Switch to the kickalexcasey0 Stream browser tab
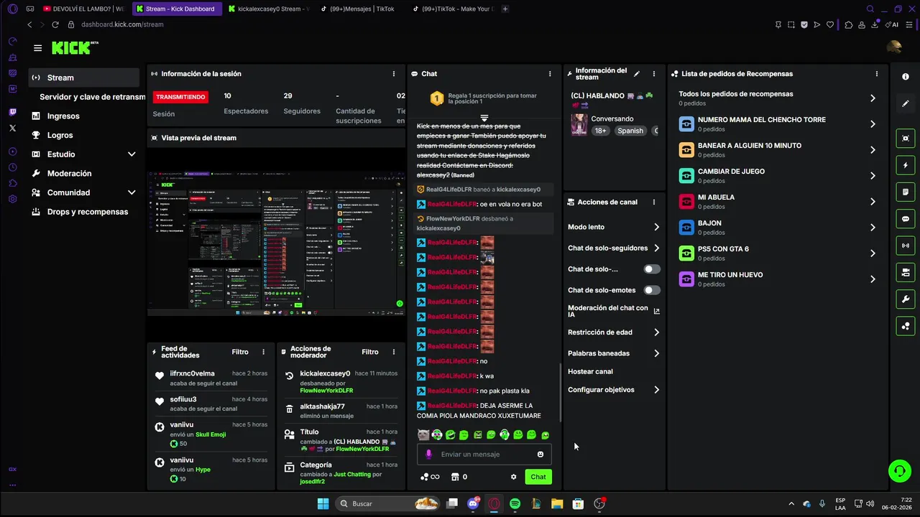The width and height of the screenshot is (920, 517). pos(268,9)
